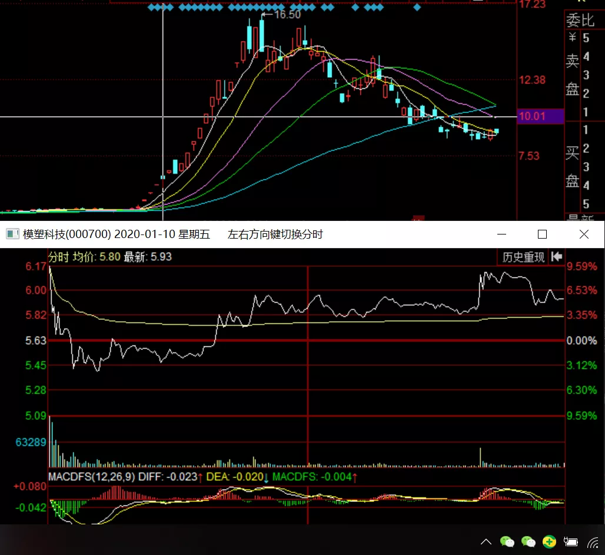Close the 模塑科技 intraday window

584,234
